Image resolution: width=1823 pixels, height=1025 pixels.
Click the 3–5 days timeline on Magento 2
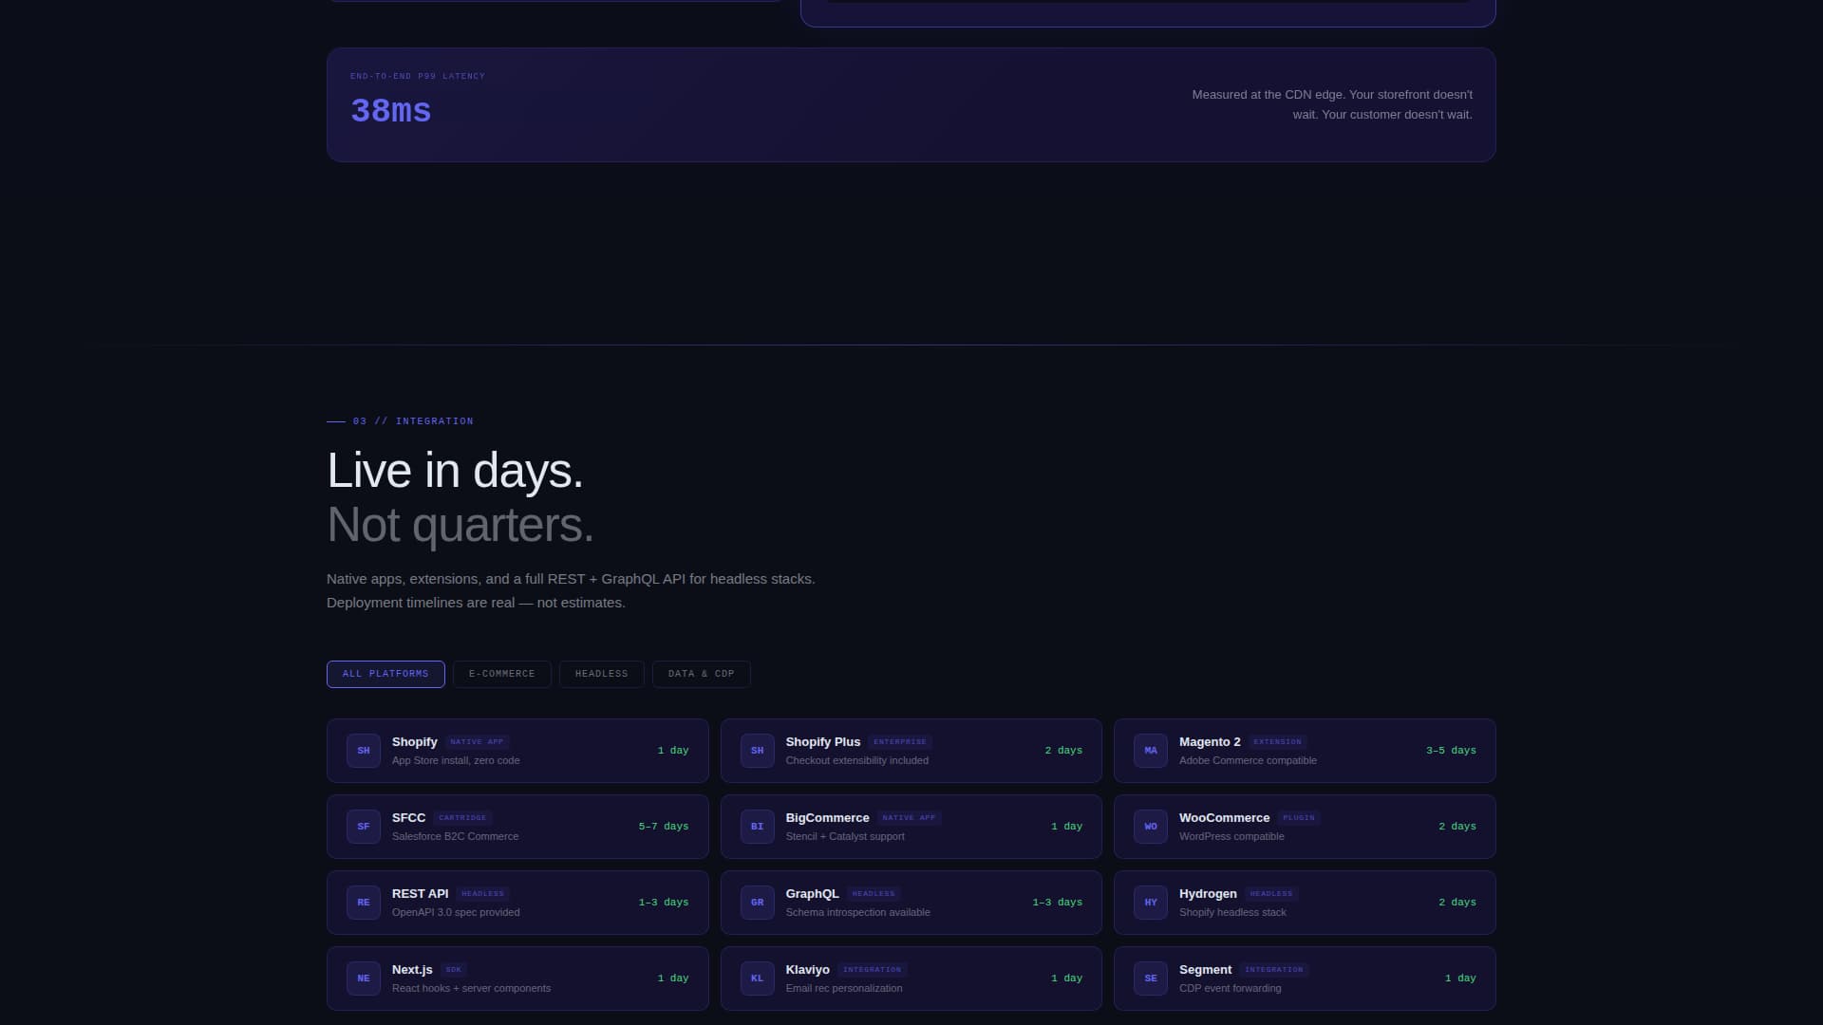pos(1451,751)
